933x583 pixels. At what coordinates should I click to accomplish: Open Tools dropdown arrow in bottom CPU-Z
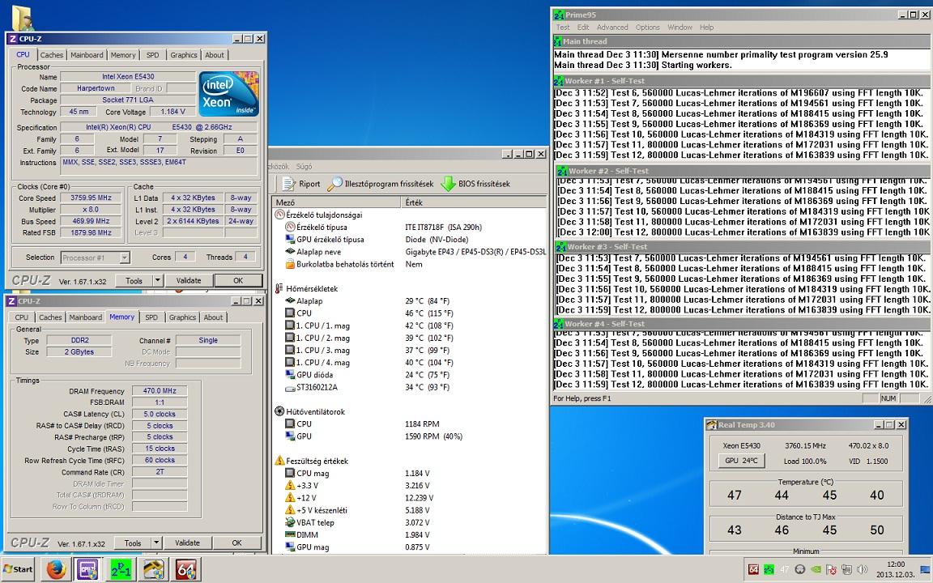(x=156, y=543)
